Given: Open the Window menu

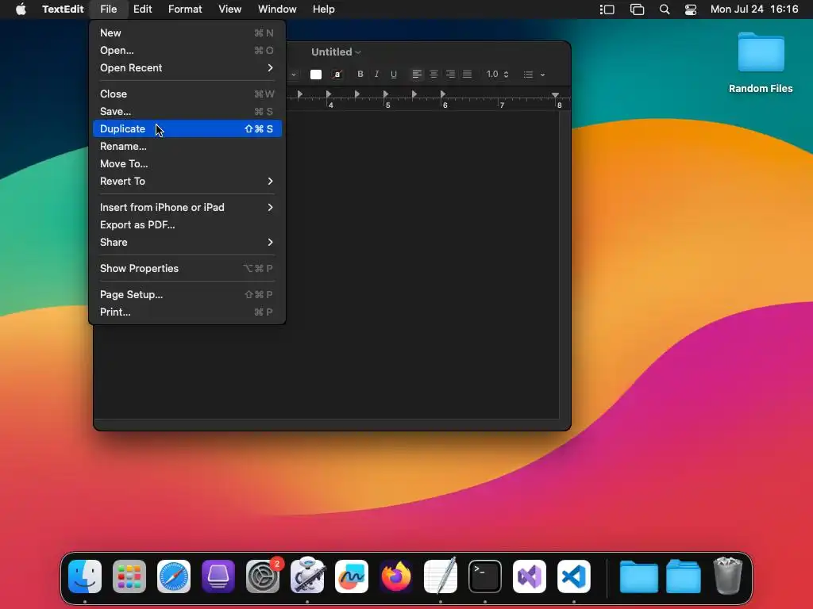Looking at the screenshot, I should [x=277, y=10].
